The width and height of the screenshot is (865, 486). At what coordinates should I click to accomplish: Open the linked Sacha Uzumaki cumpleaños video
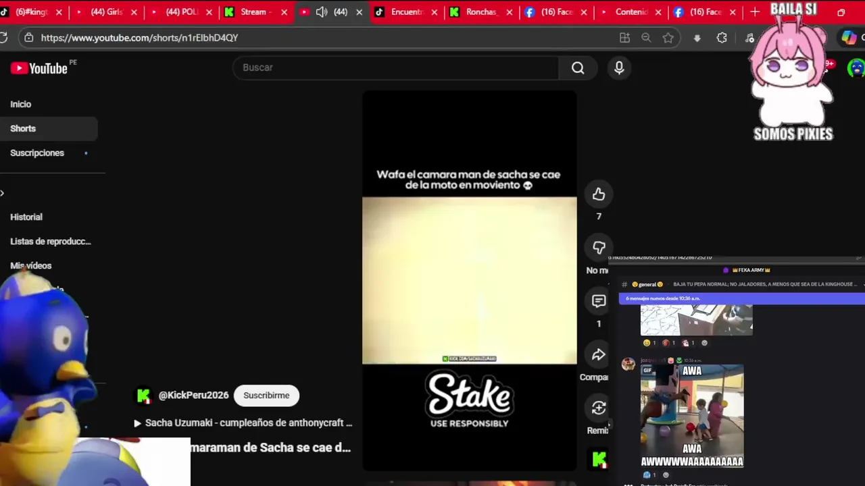coord(243,423)
